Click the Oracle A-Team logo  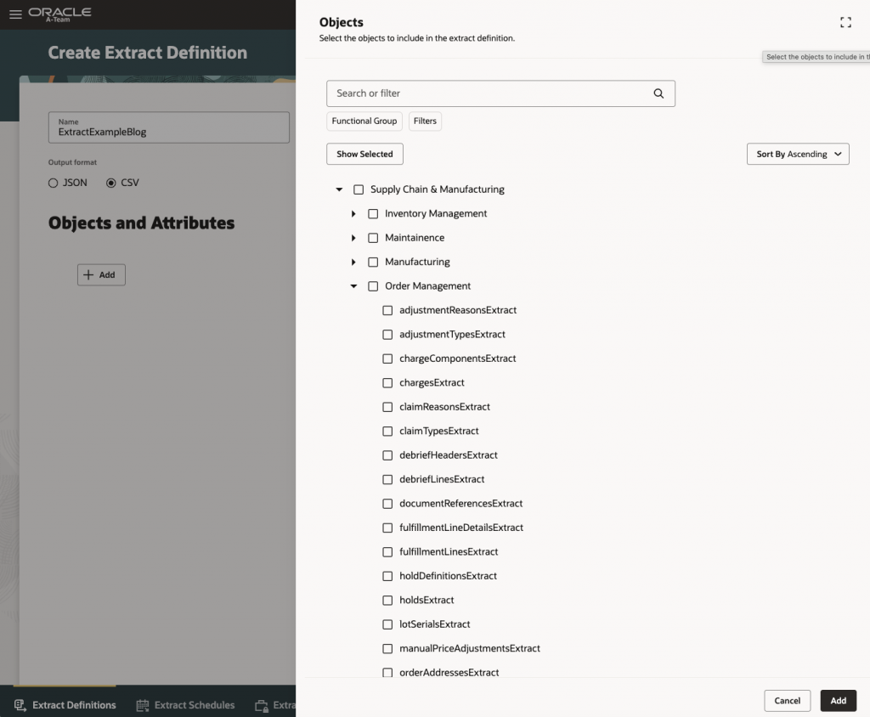point(59,14)
